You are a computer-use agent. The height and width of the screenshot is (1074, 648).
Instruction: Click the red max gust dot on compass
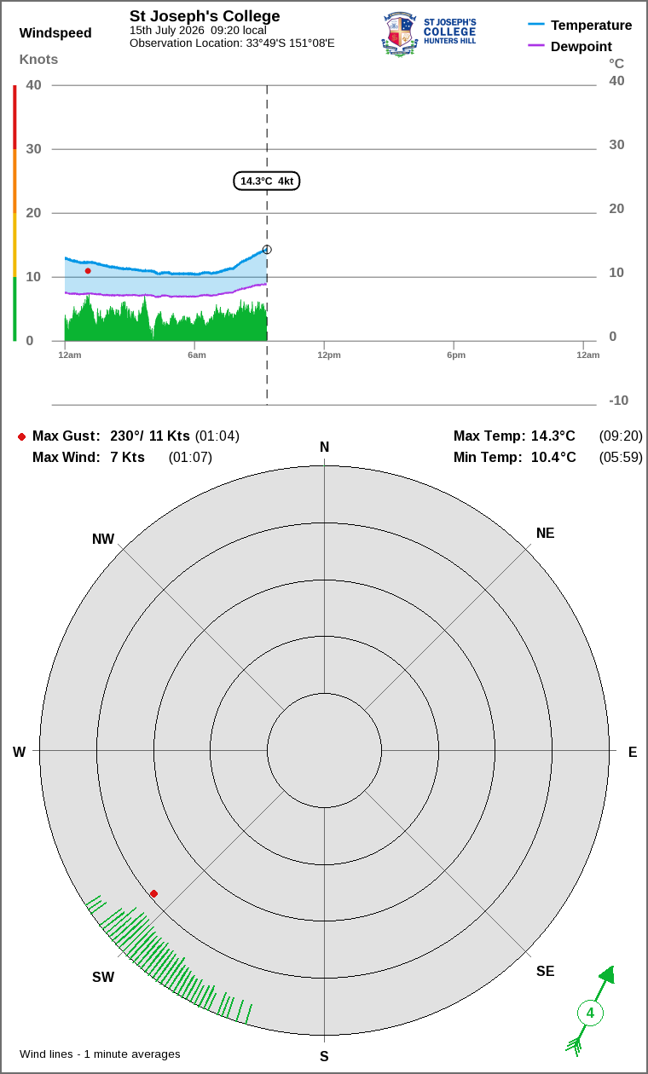pos(153,893)
